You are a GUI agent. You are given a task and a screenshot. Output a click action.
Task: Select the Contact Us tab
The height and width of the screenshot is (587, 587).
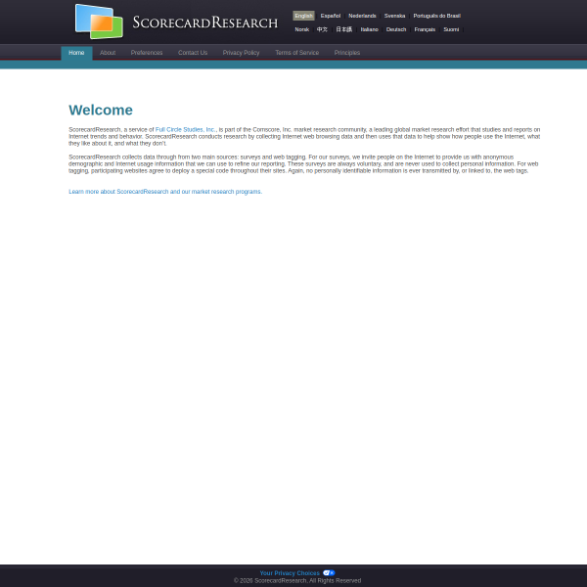[193, 53]
